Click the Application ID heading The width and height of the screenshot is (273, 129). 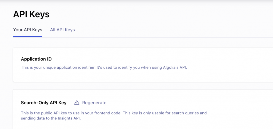click(x=36, y=59)
